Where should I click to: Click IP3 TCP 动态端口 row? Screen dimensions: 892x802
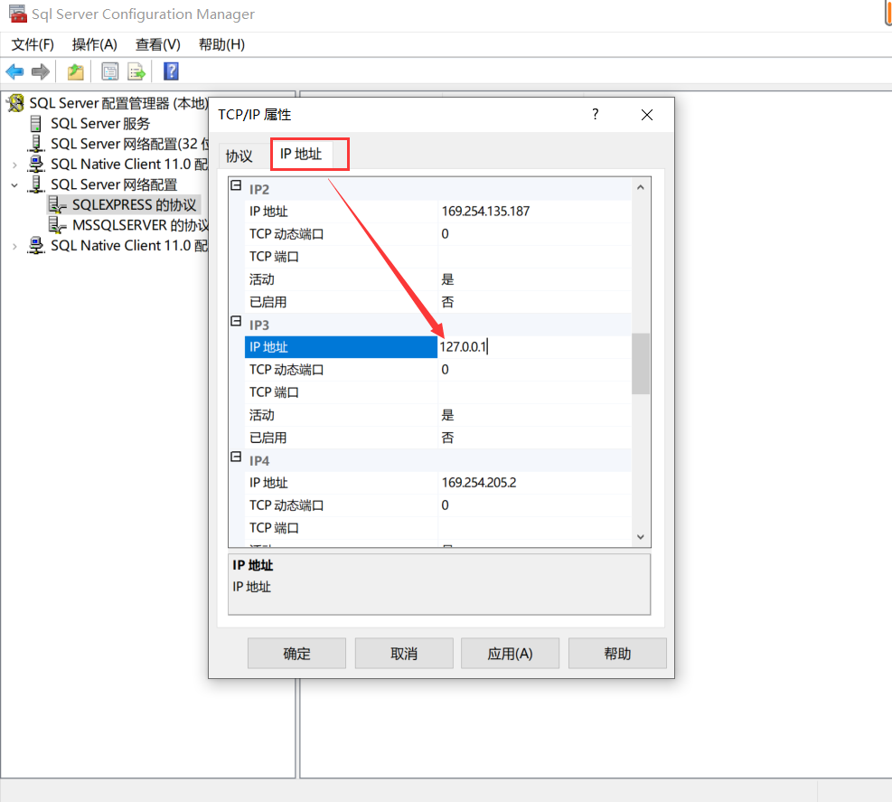point(437,370)
